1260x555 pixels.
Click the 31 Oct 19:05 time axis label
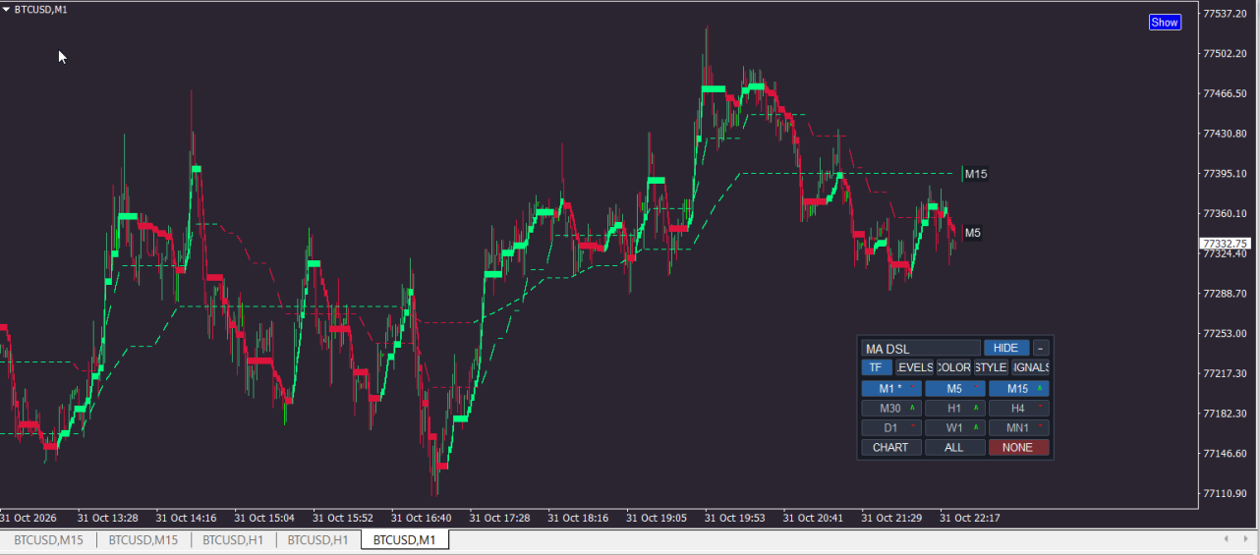coord(658,518)
